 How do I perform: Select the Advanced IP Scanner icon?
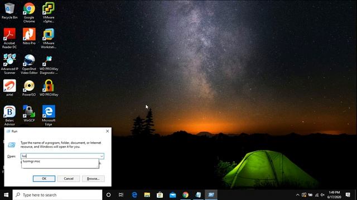click(x=9, y=64)
